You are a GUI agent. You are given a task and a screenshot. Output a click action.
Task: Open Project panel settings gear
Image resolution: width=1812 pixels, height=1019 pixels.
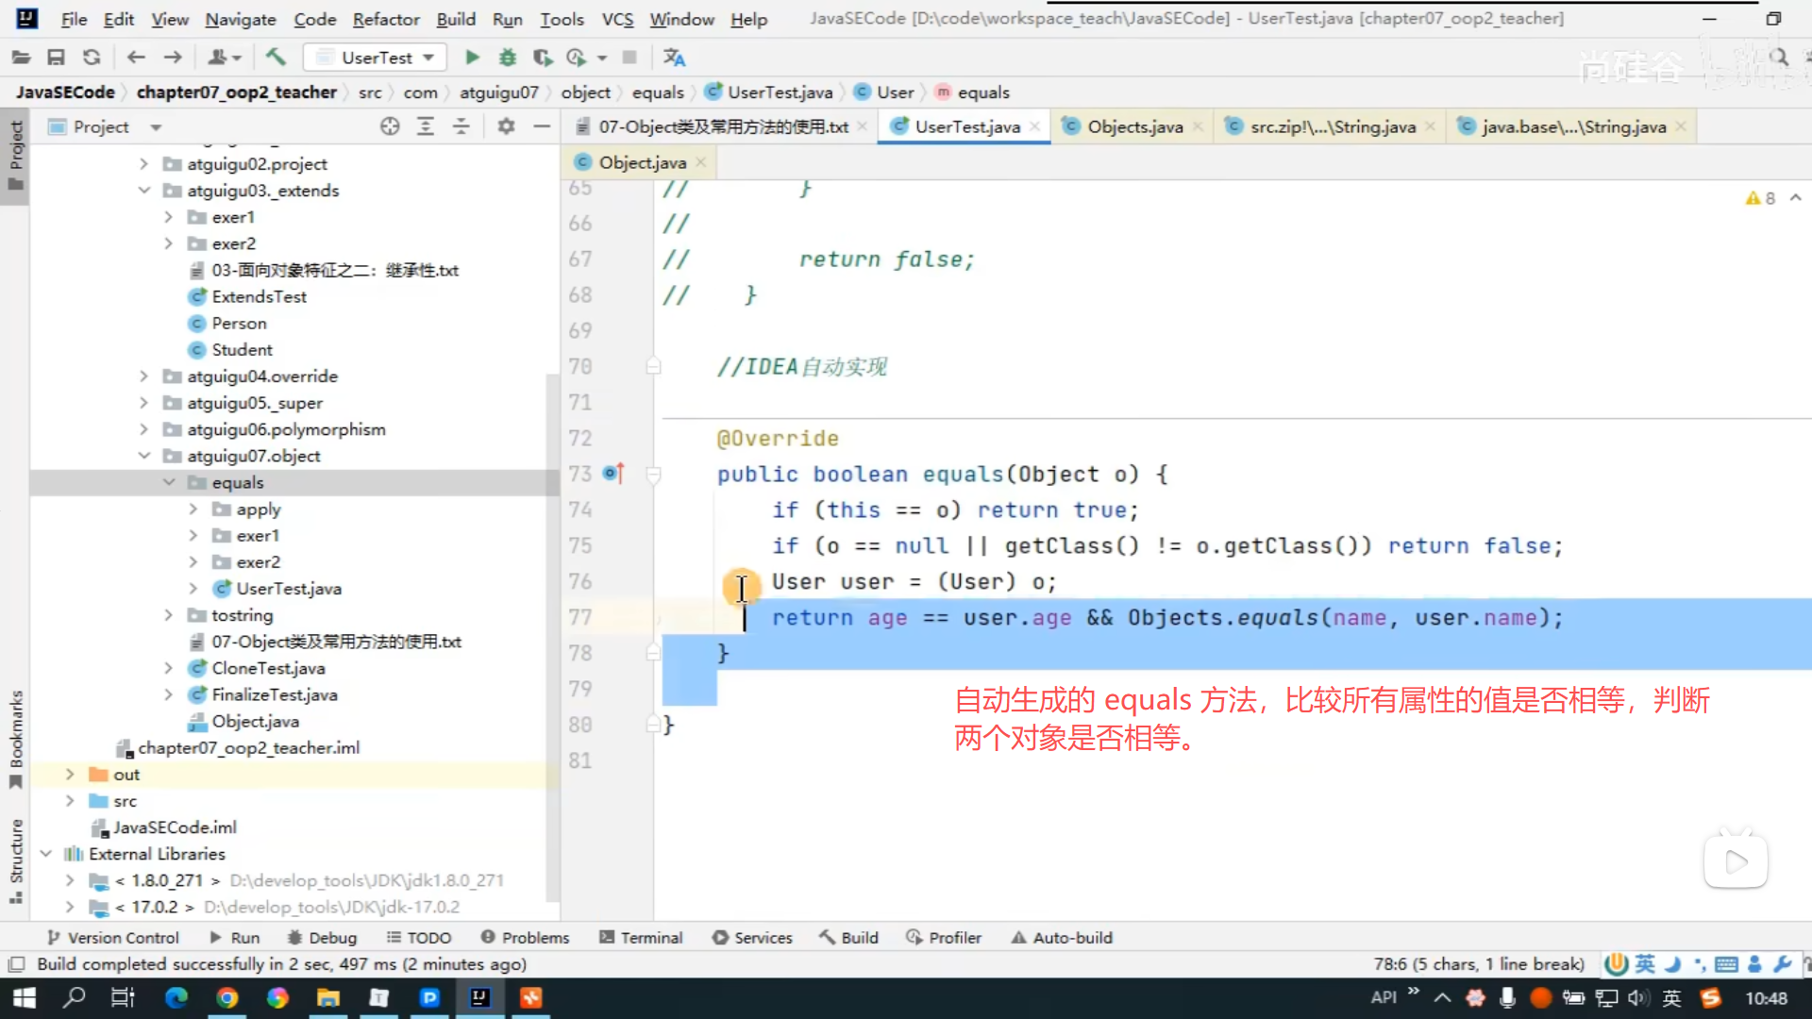point(507,126)
